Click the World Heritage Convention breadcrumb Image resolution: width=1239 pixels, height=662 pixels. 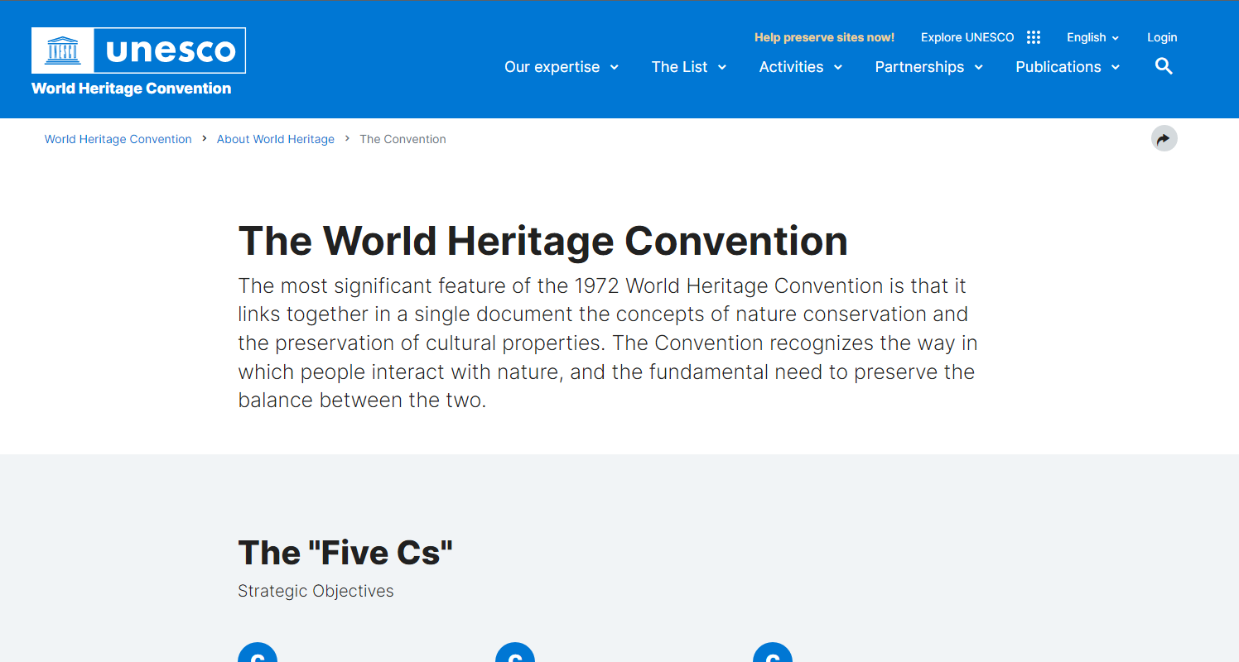point(118,139)
